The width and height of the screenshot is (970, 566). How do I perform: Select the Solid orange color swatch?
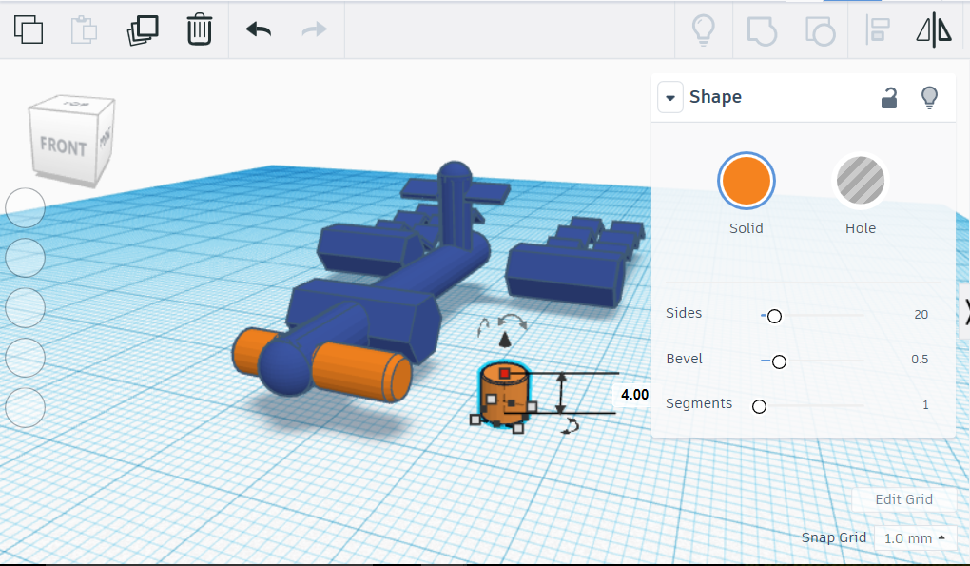click(x=747, y=181)
